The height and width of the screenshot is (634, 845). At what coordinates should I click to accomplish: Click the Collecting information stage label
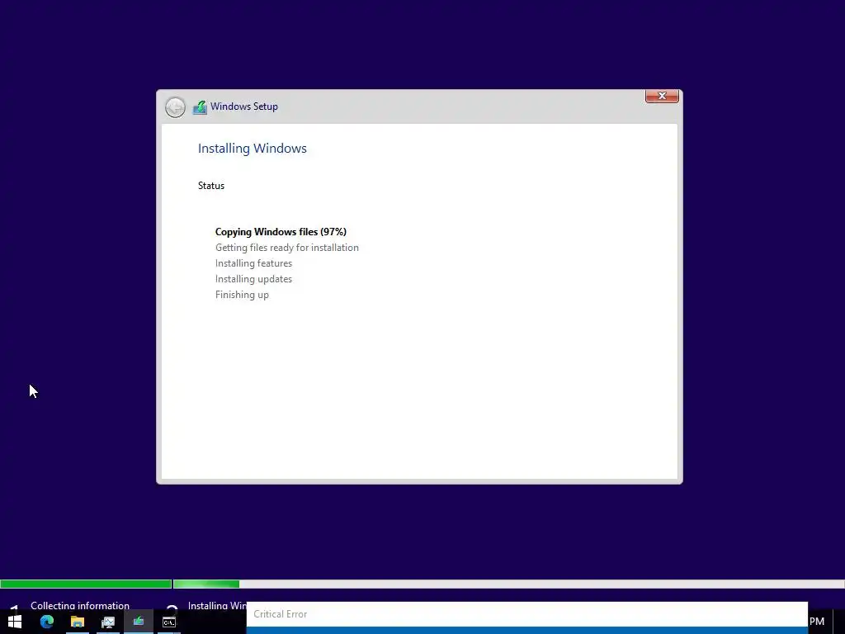pos(80,605)
